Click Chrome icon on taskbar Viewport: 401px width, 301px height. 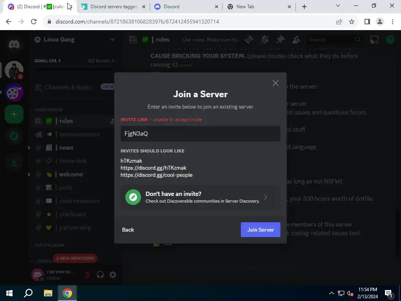point(67,293)
